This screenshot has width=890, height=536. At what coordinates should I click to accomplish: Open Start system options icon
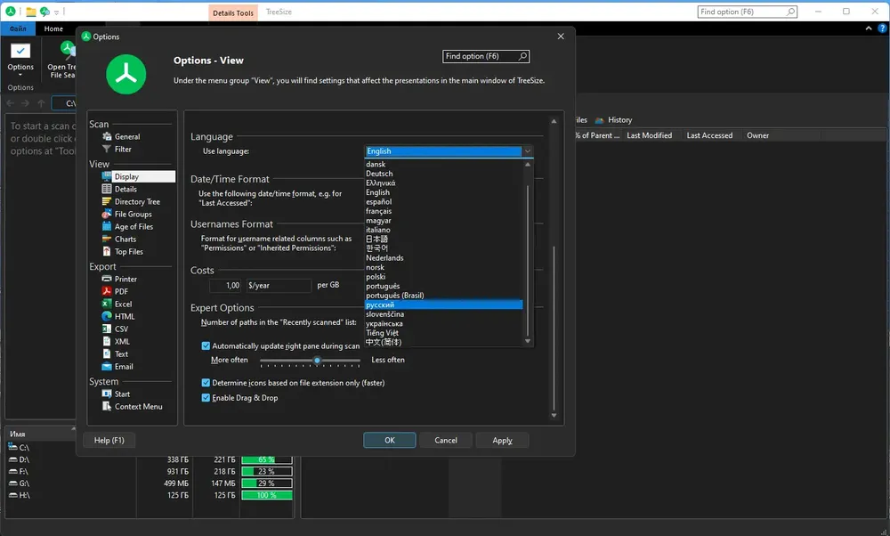107,394
